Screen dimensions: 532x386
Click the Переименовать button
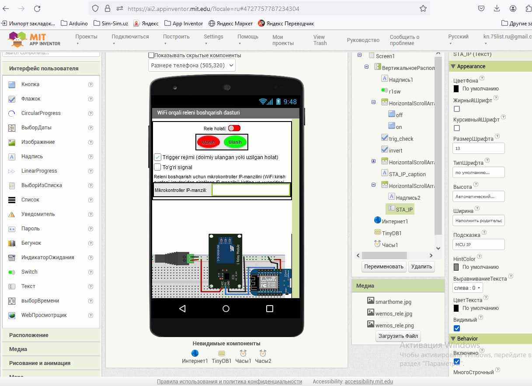pyautogui.click(x=384, y=266)
